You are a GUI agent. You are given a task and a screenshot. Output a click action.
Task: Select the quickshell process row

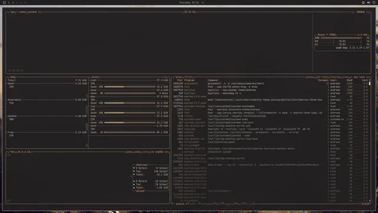click(x=270, y=83)
